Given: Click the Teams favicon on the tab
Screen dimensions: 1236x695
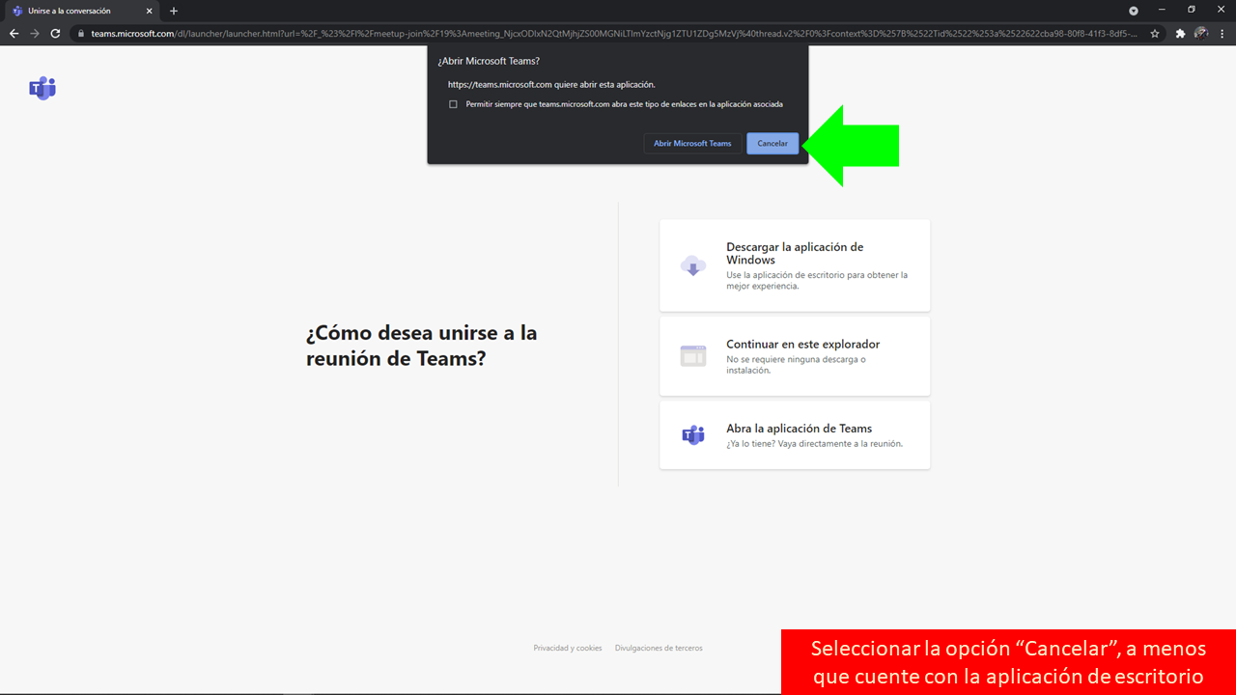Looking at the screenshot, I should point(17,11).
